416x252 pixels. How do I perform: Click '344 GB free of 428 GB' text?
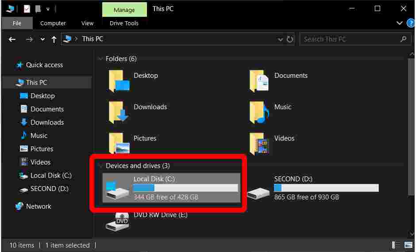pos(166,197)
